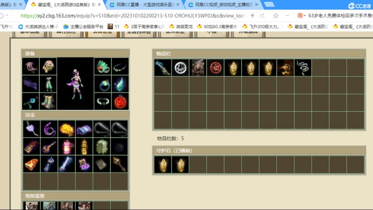The width and height of the screenshot is (373, 210).
Task: Click the blue glowing ring equipment item
Action: click(103, 84)
